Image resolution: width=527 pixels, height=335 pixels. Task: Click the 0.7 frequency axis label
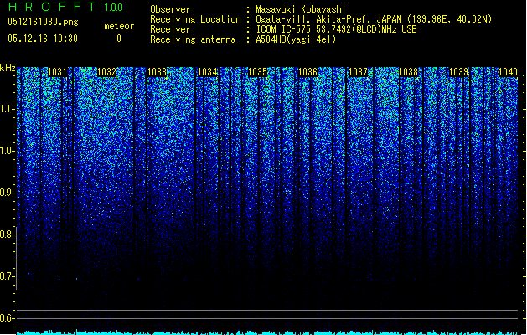[x=7, y=276]
